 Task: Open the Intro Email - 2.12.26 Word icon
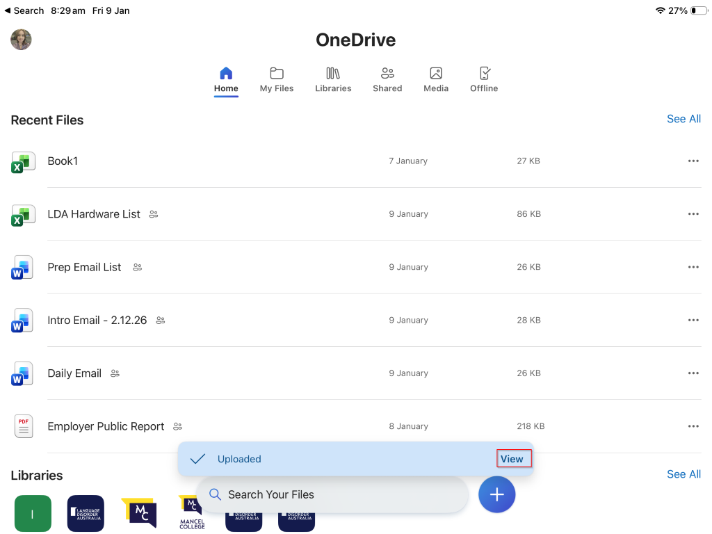[23, 321]
